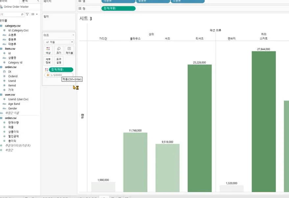The width and height of the screenshot is (289, 198).
Task: Click the 하의 column header
Action: click(264, 34)
